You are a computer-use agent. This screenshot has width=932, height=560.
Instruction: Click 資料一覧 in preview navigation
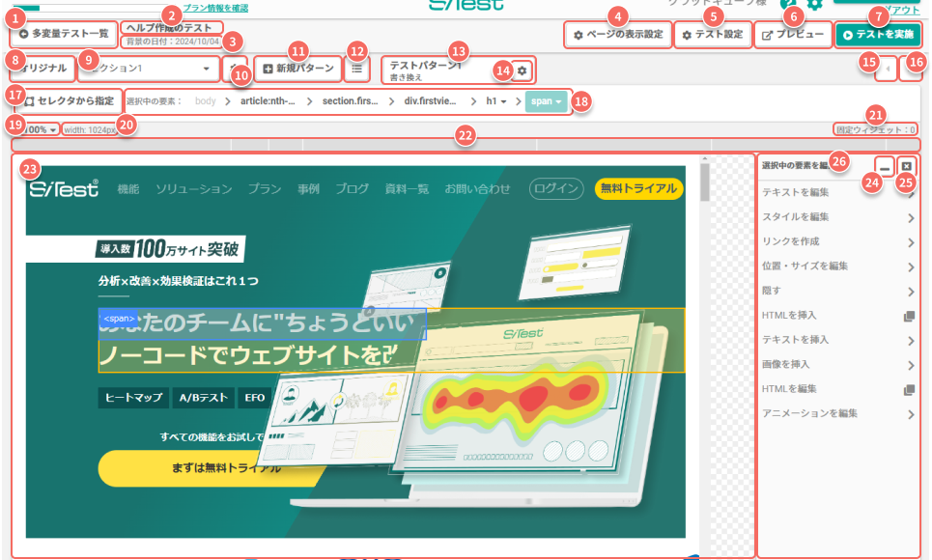(x=407, y=189)
